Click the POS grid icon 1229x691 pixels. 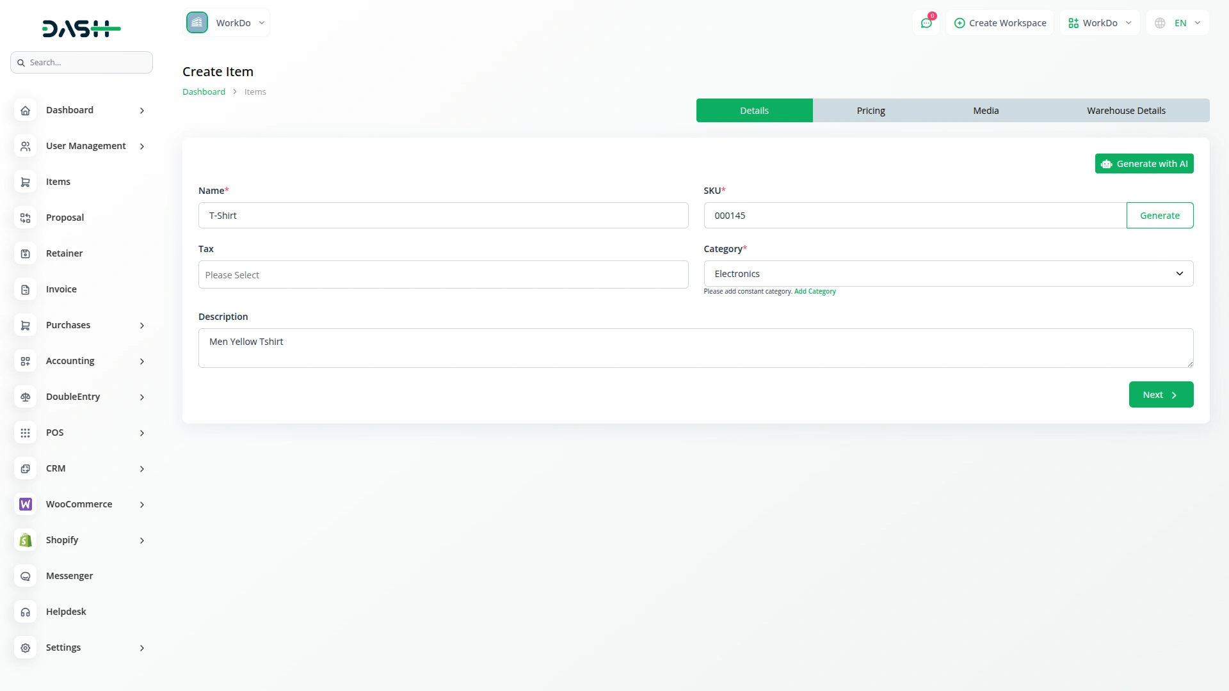click(x=25, y=433)
